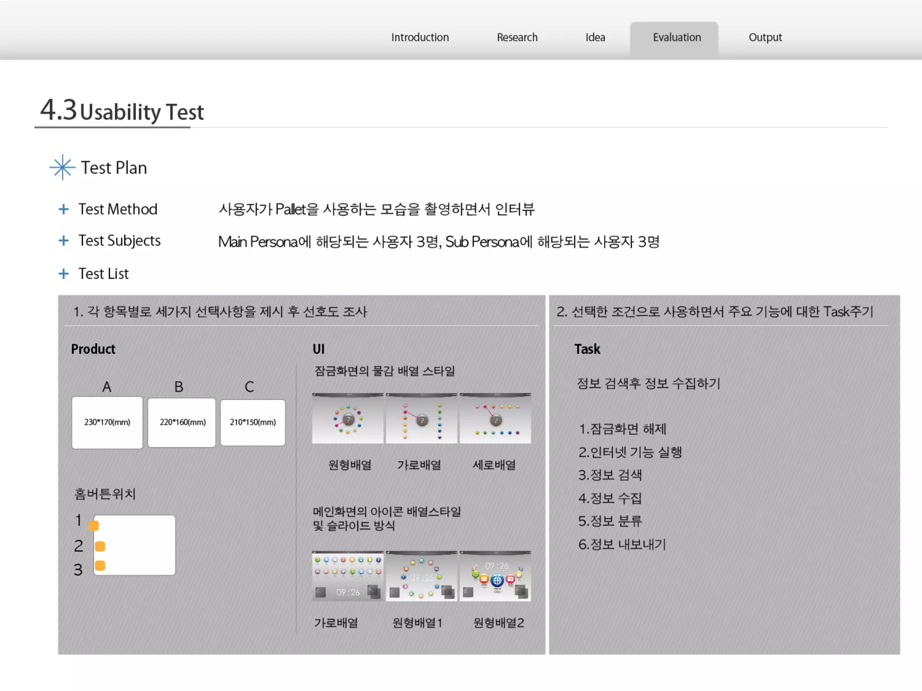Select orange home button position 2
The image size is (922, 691).
[100, 546]
